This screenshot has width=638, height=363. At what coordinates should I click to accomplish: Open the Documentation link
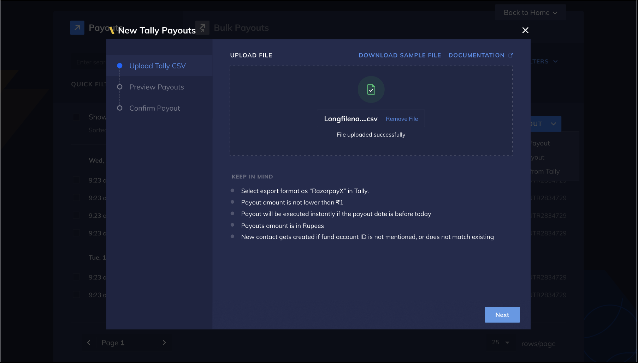point(477,55)
